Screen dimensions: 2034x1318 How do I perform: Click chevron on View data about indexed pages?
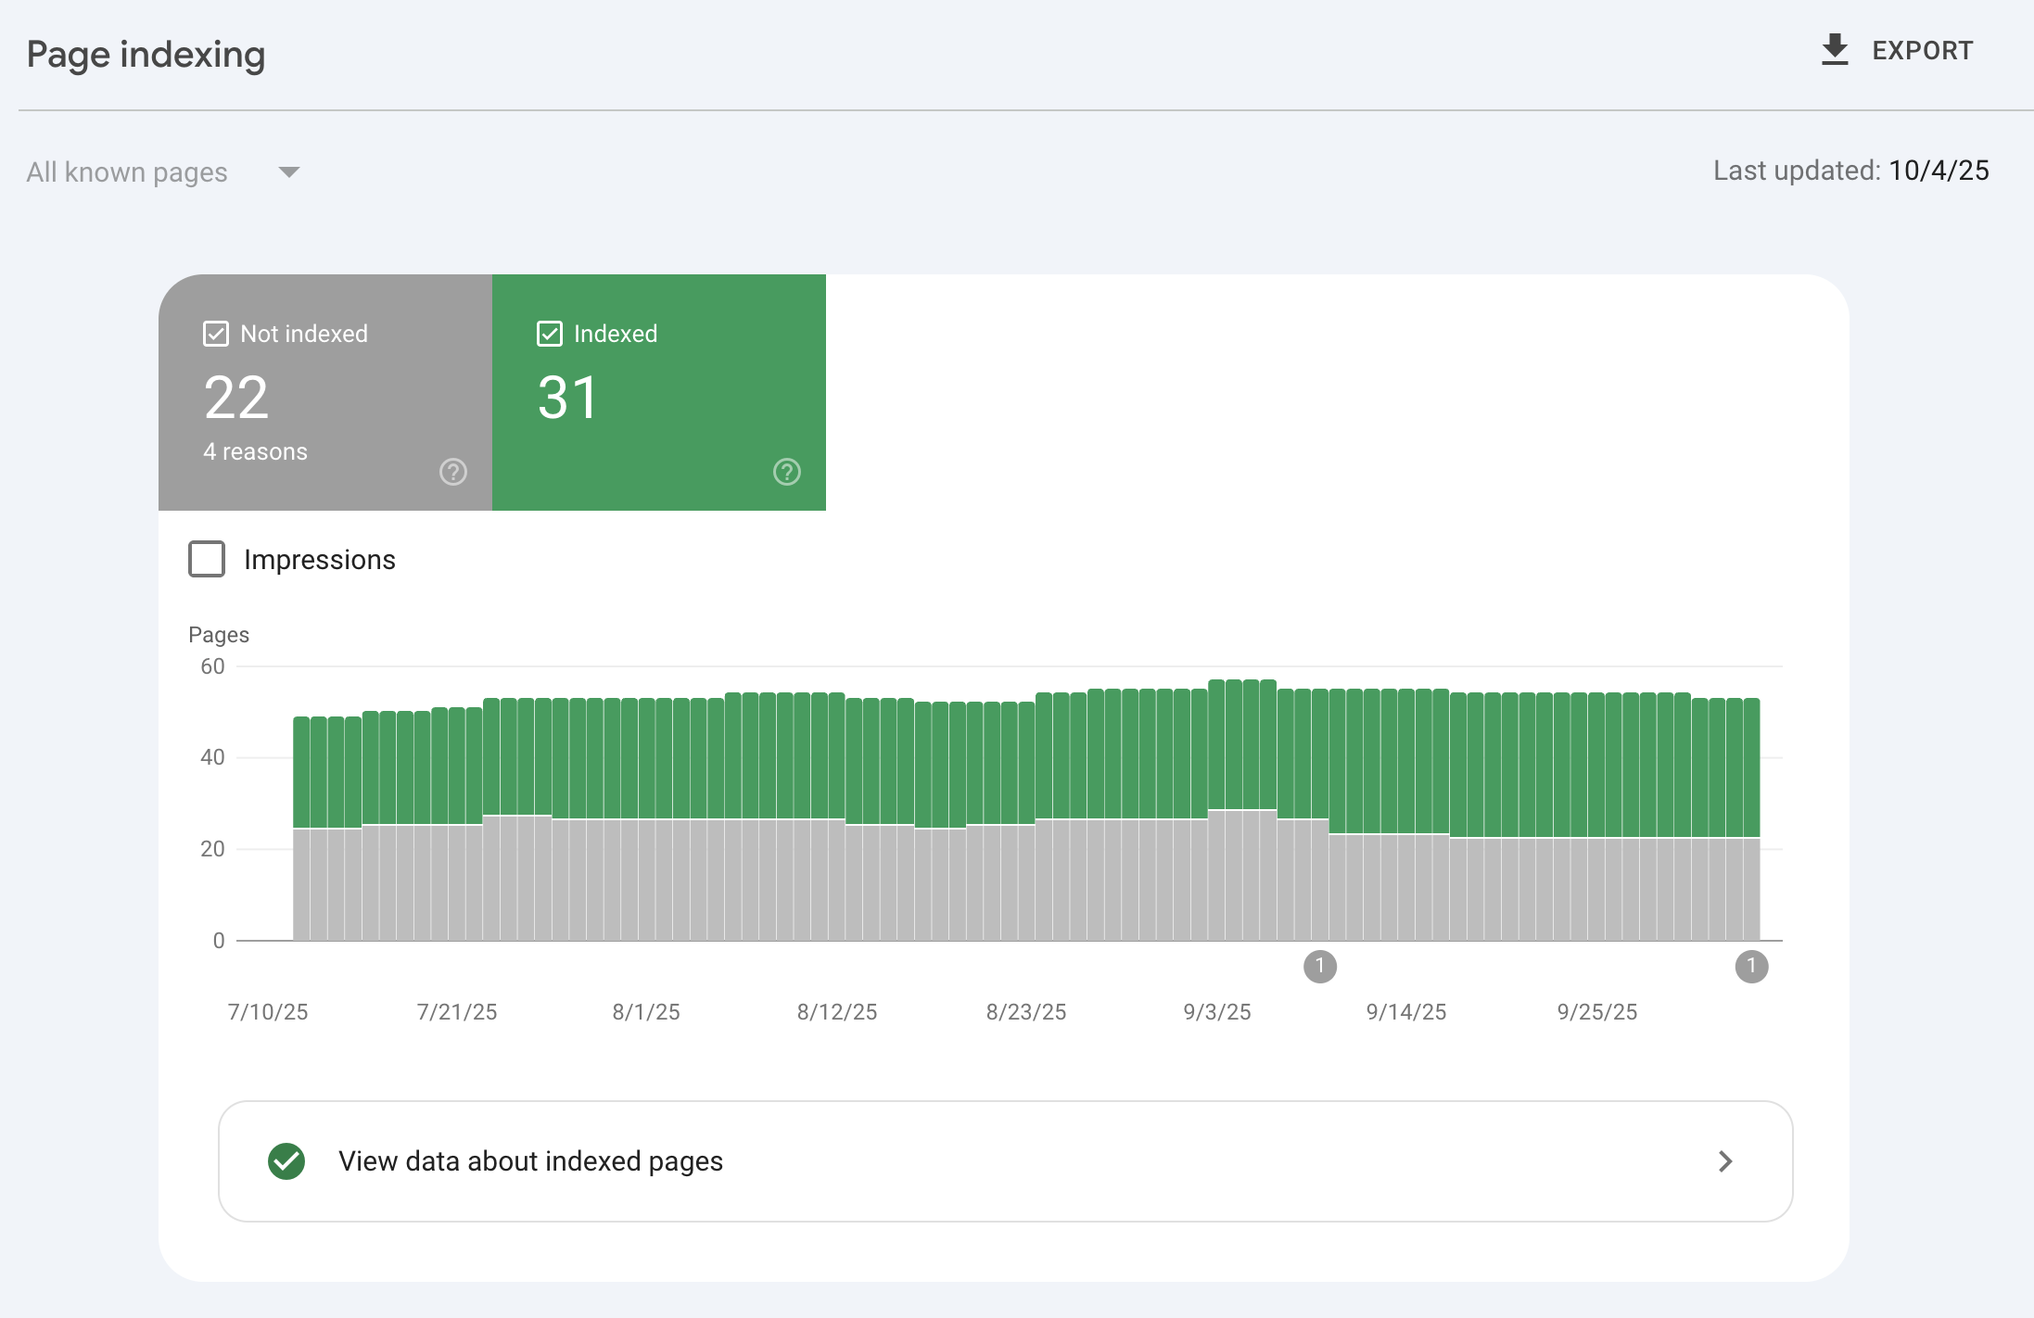(x=1724, y=1161)
